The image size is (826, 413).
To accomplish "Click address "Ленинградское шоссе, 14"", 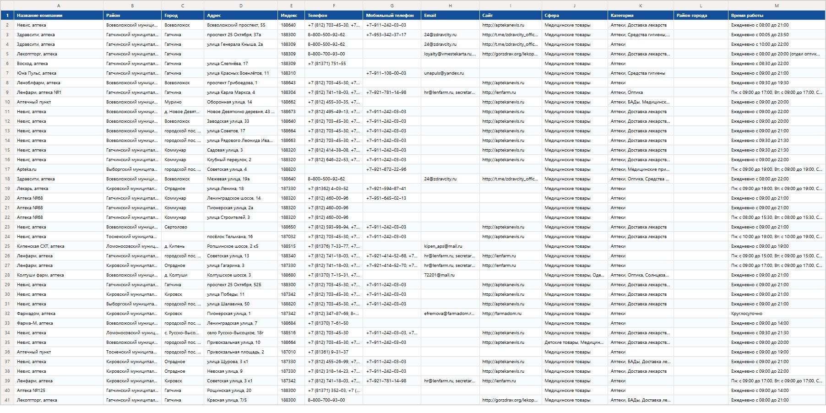I will point(241,198).
